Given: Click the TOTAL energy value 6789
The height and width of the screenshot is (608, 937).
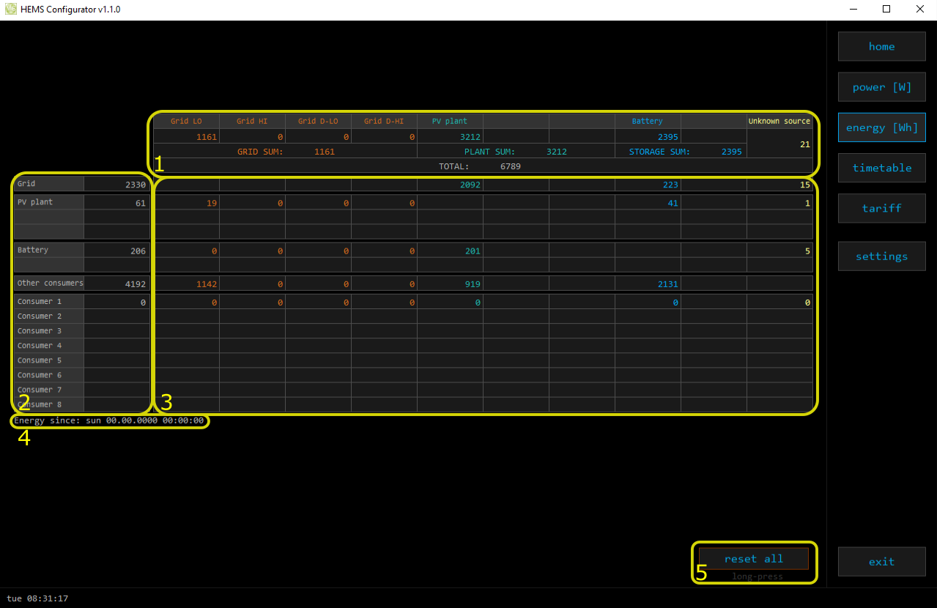Looking at the screenshot, I should point(510,167).
